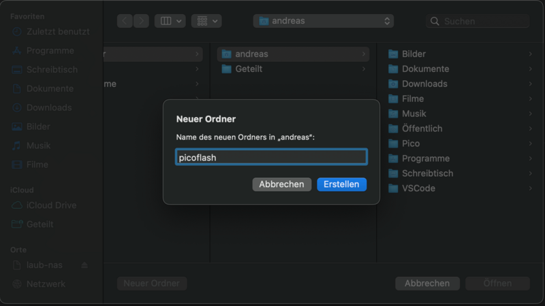
Task: Click the Erstellen button
Action: (x=341, y=184)
